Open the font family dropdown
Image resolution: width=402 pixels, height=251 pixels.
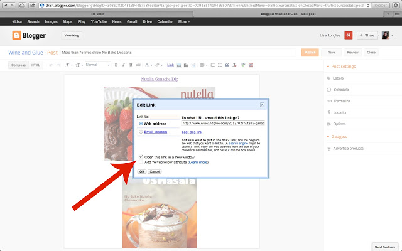click(x=68, y=65)
